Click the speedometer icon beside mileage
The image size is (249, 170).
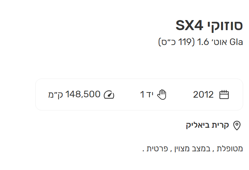coord(109,95)
